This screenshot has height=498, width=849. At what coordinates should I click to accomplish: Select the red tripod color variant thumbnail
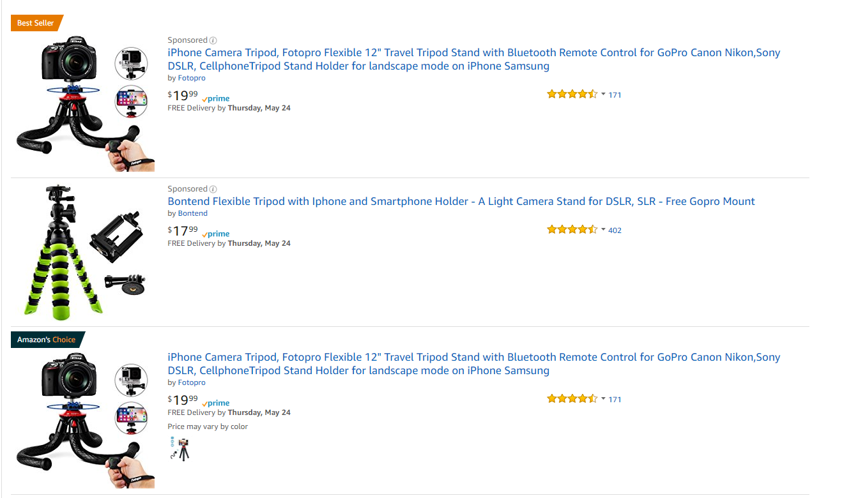pyautogui.click(x=185, y=449)
